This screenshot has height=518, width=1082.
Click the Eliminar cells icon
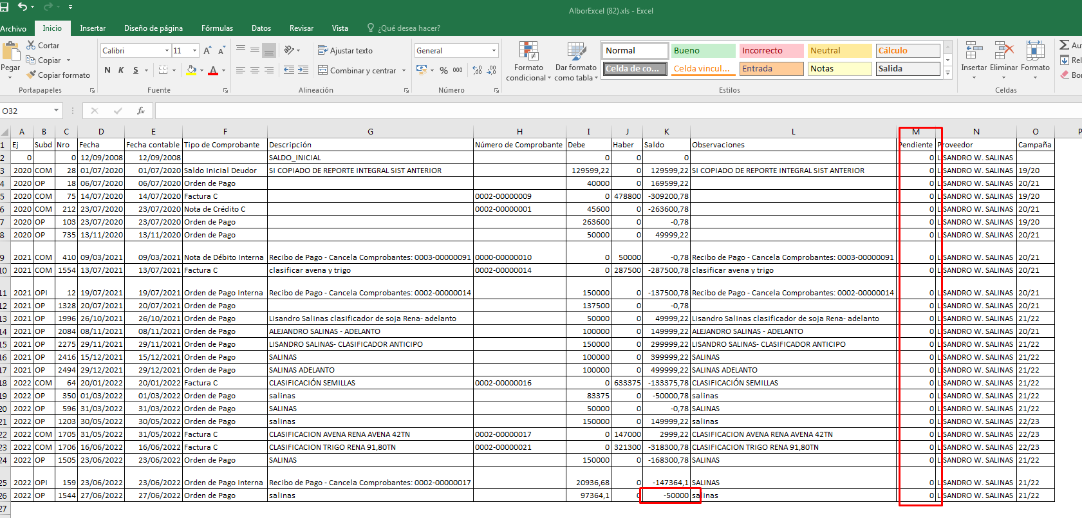(1003, 51)
